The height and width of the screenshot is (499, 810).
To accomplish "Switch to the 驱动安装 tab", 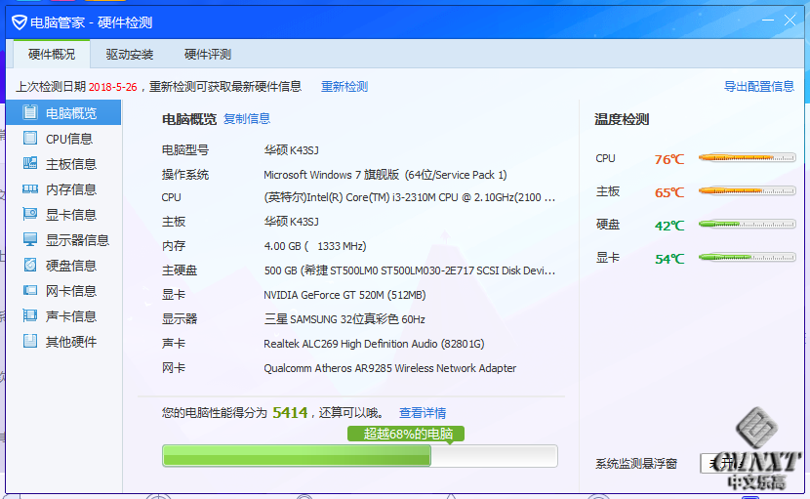I will click(130, 55).
